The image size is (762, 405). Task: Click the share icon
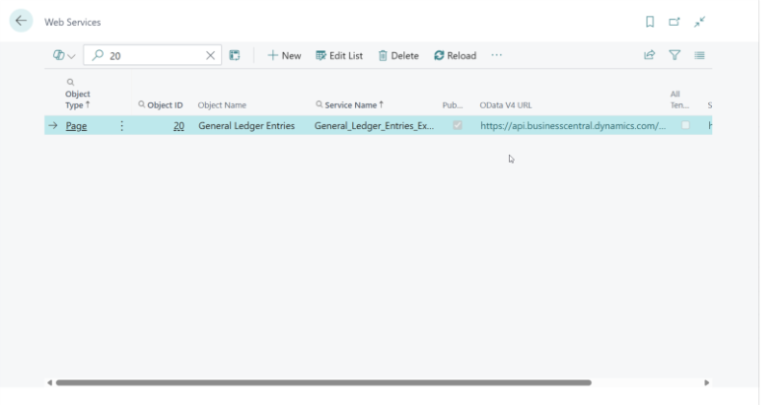(x=649, y=56)
